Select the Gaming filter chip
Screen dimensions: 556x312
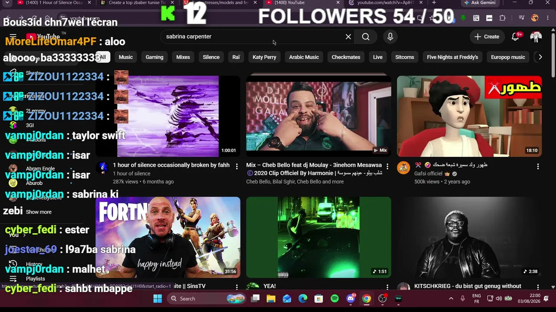[x=154, y=57]
